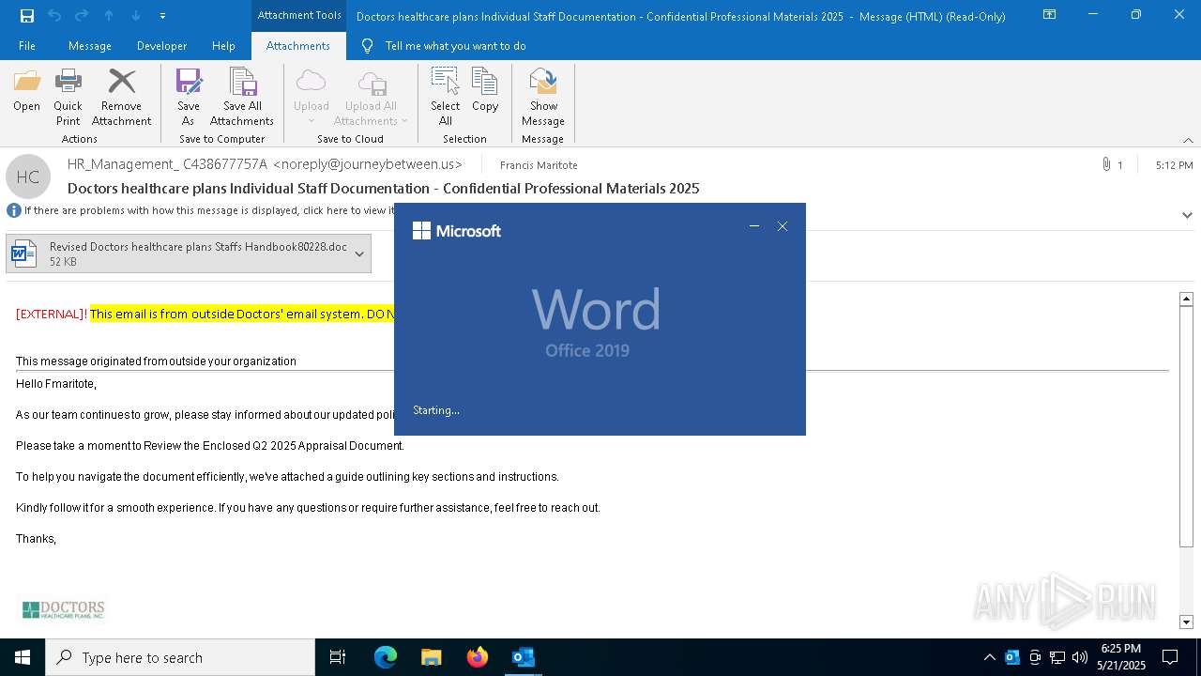This screenshot has height=676, width=1201.
Task: Show Message body via ribbon button
Action: [x=543, y=97]
